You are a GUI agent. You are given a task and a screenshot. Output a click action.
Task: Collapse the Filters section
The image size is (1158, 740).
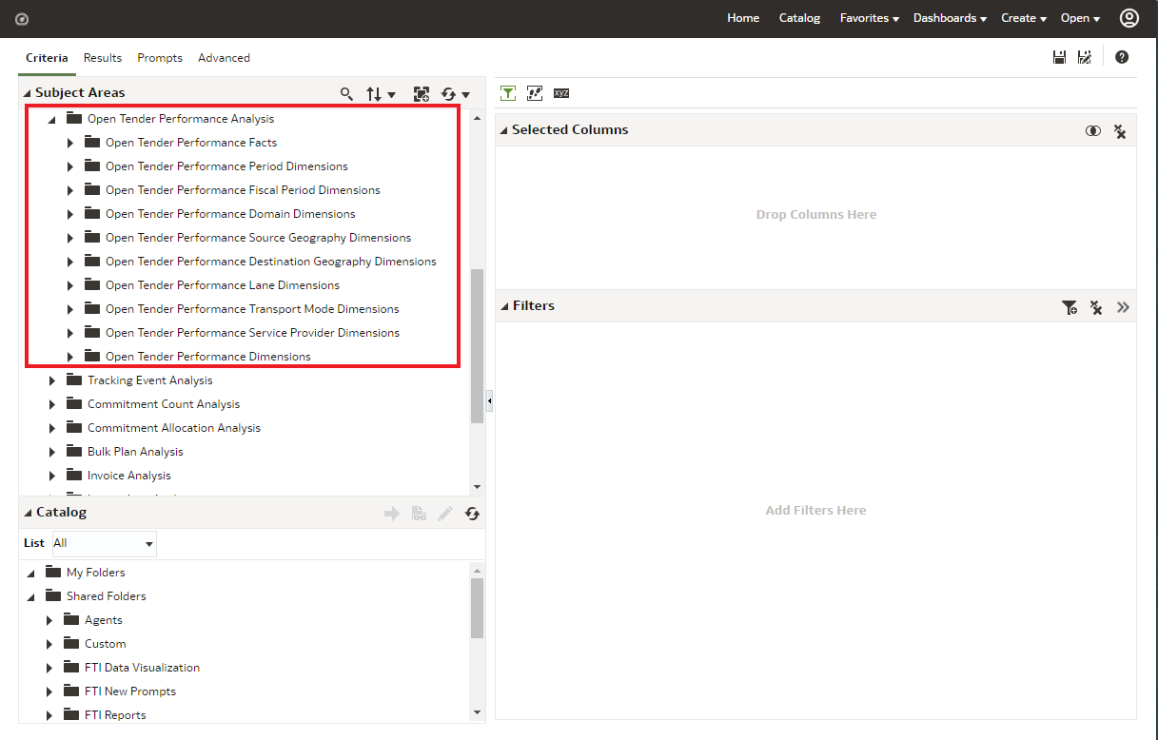tap(504, 306)
